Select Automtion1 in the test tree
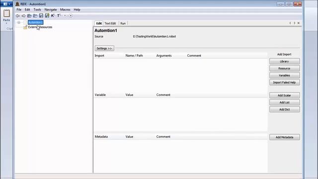The height and width of the screenshot is (179, 318). tap(35, 22)
